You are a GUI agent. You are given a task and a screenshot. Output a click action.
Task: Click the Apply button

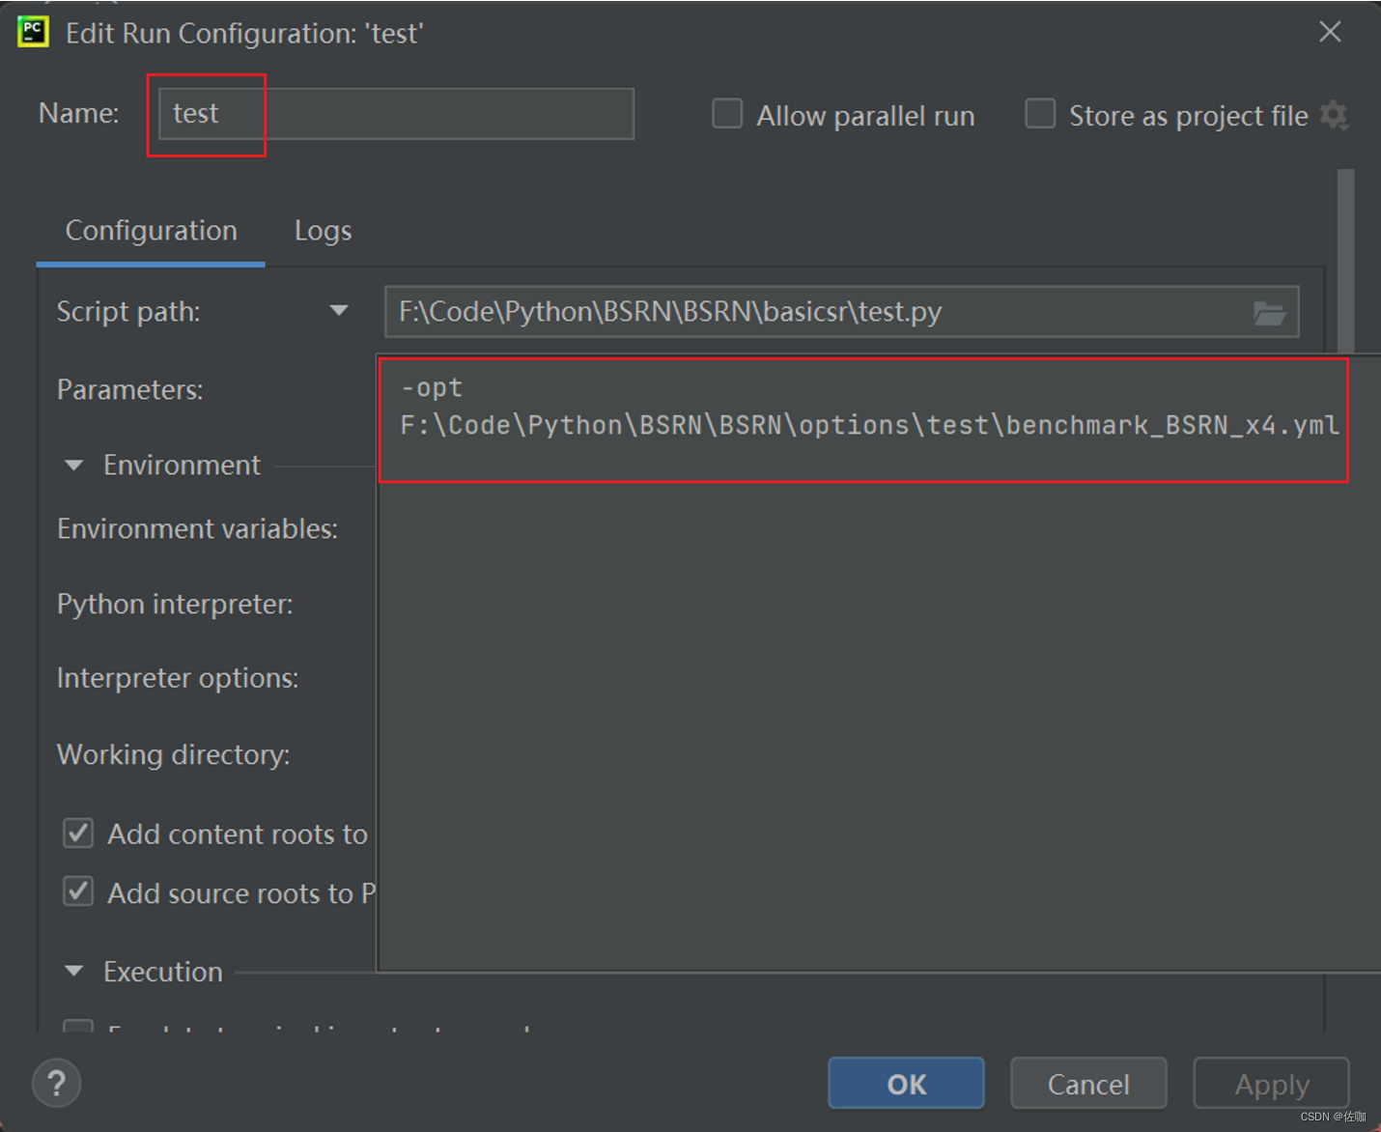pos(1271,1084)
